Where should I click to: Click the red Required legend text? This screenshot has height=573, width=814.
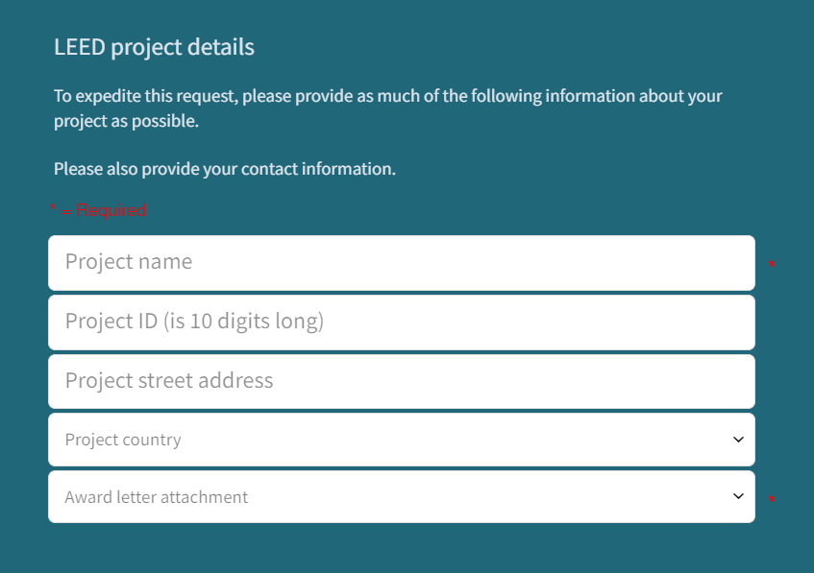pos(111,210)
